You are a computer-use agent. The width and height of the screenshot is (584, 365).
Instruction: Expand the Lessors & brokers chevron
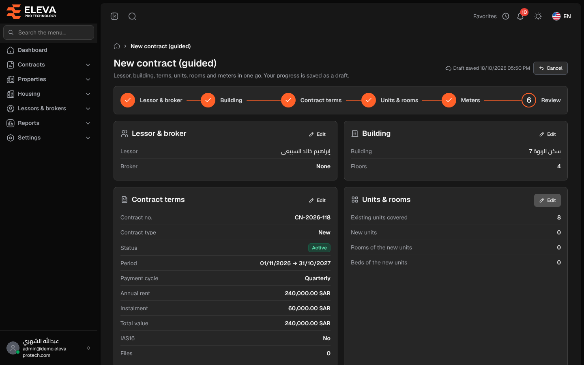[x=88, y=109]
